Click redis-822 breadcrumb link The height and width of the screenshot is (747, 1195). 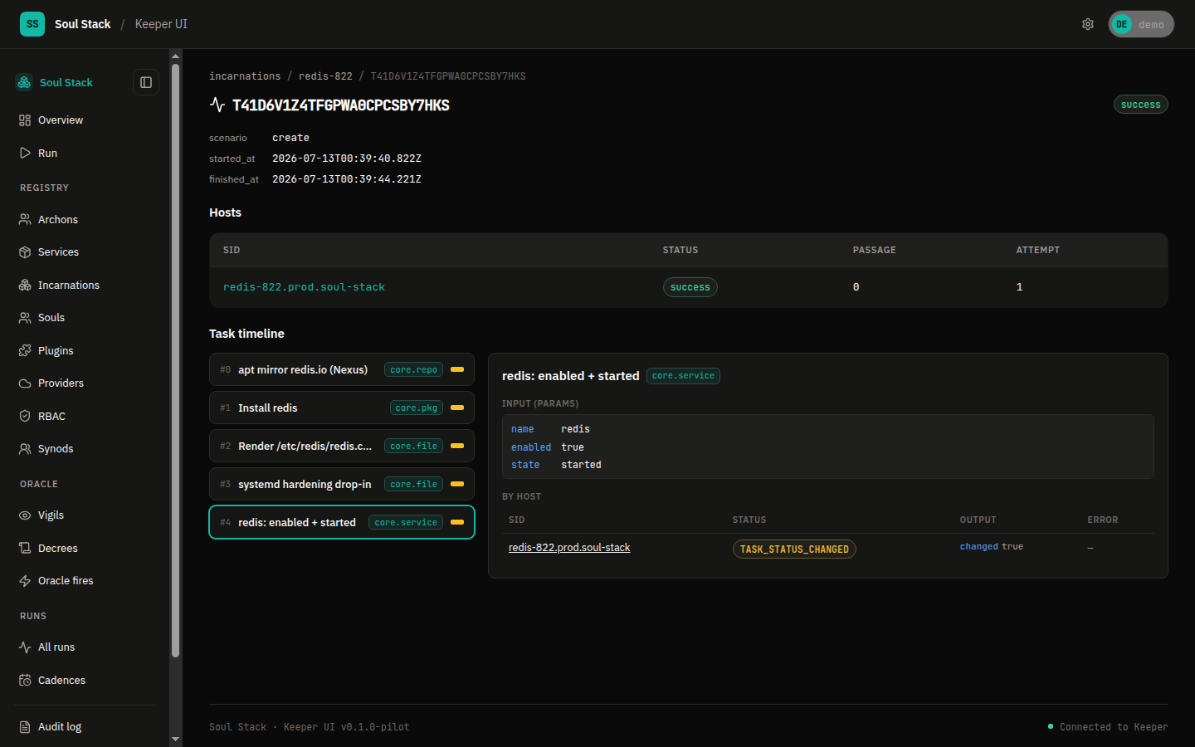pos(325,76)
